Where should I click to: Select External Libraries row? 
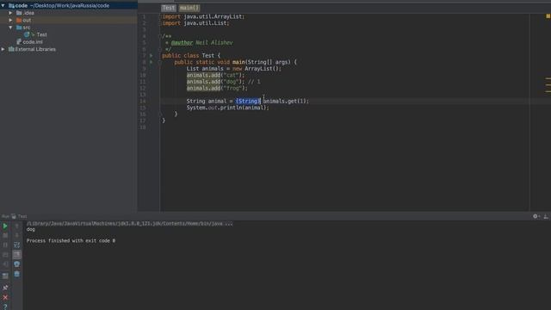[69, 49]
